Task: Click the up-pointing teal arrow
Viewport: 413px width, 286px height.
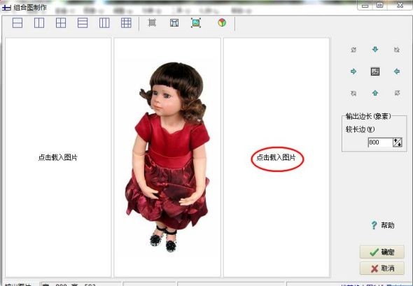Action: tap(375, 93)
